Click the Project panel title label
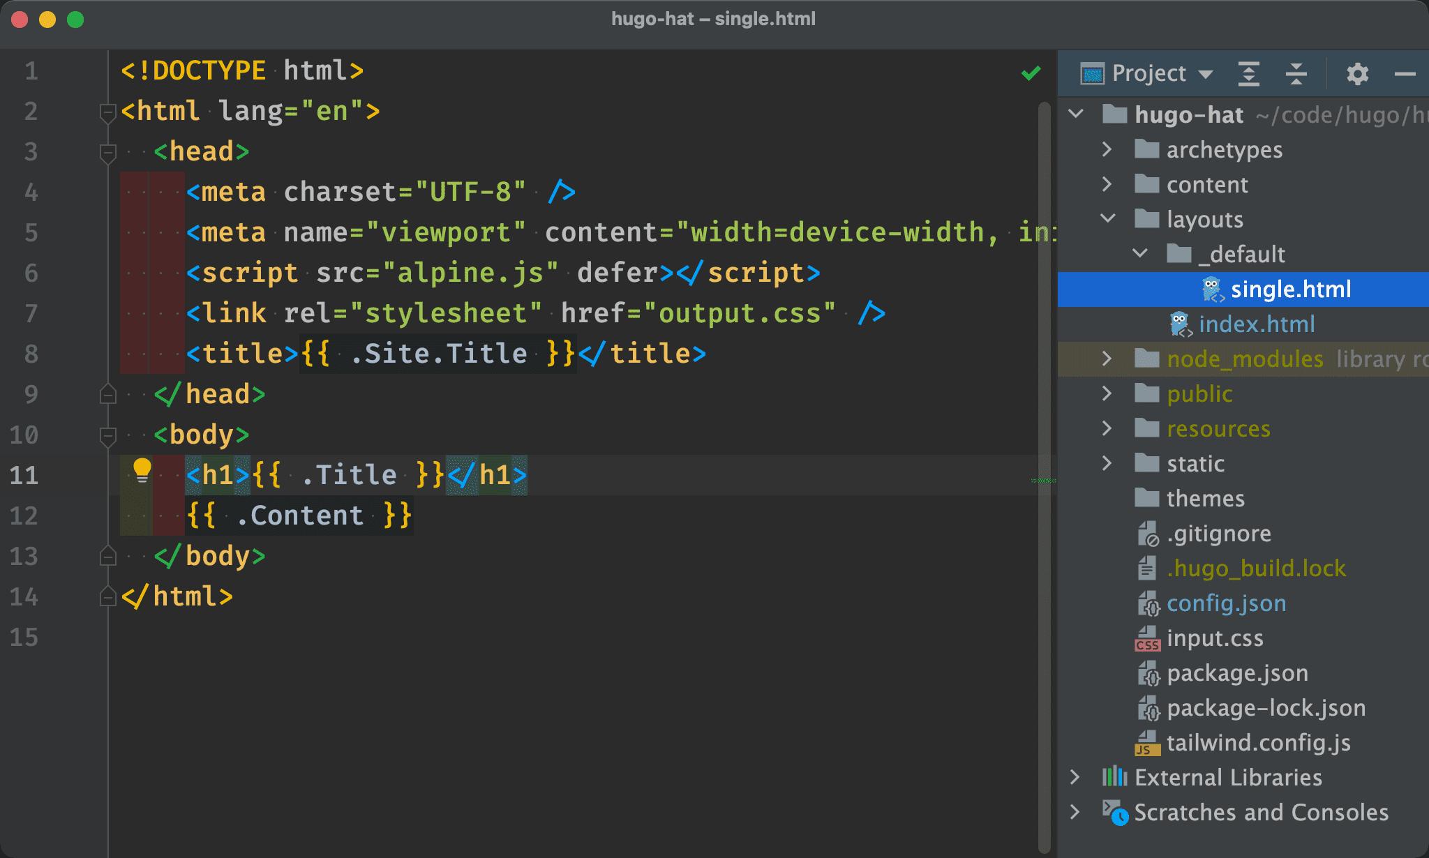 coord(1149,73)
